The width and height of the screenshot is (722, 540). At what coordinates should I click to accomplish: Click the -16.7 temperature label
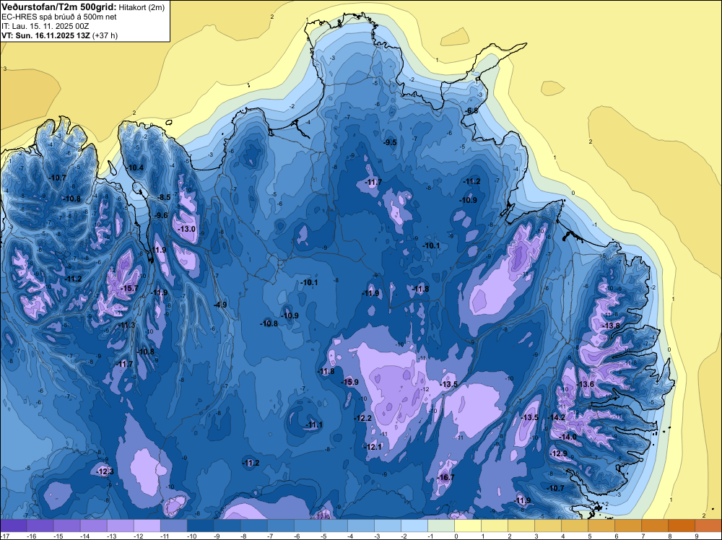(x=445, y=477)
